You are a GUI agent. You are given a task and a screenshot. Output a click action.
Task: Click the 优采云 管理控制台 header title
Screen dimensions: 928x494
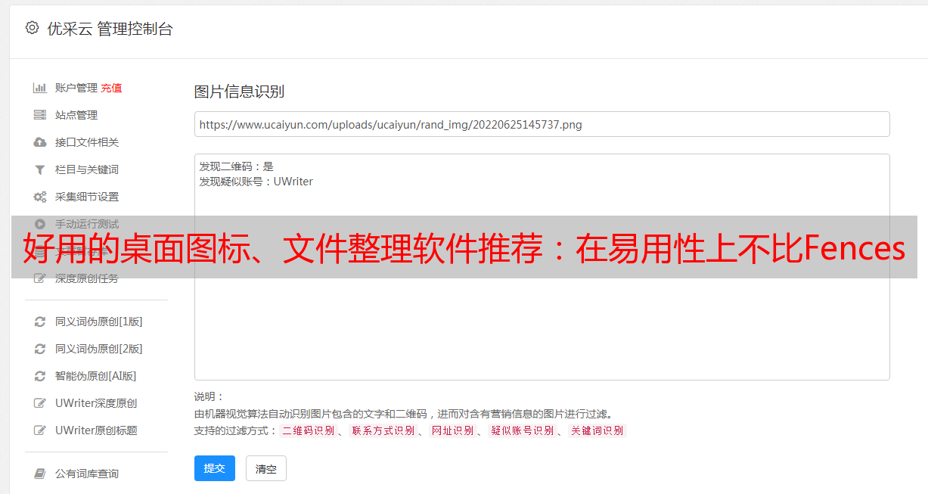(110, 29)
